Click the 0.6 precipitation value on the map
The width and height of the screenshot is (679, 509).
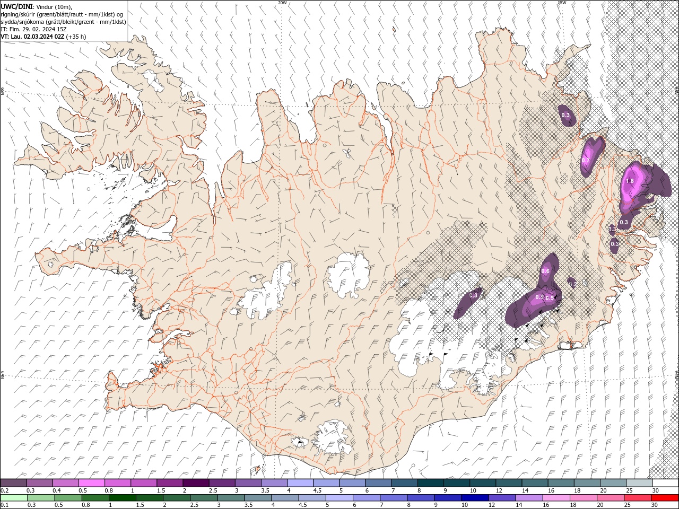[x=545, y=271]
